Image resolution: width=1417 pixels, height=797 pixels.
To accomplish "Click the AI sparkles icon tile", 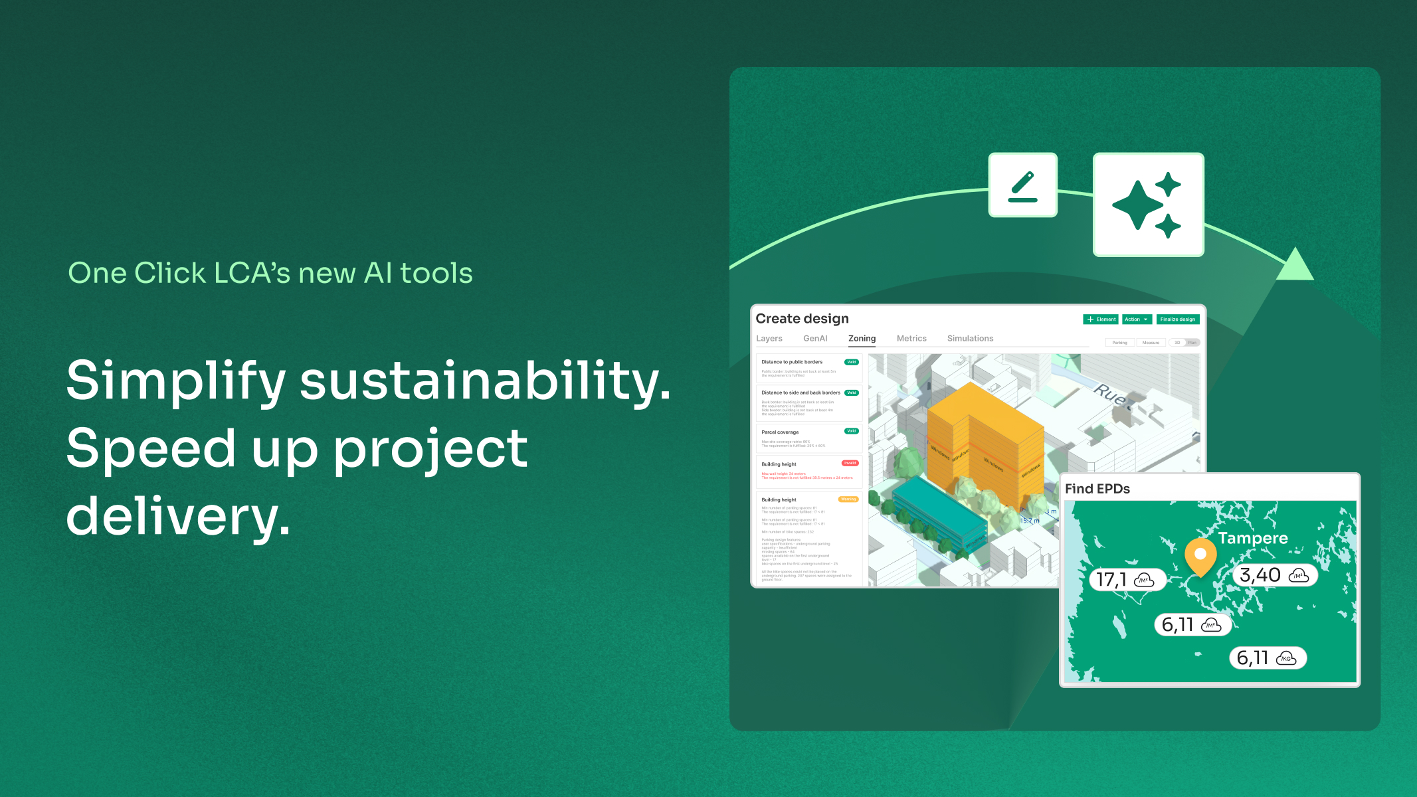I will [x=1148, y=205].
